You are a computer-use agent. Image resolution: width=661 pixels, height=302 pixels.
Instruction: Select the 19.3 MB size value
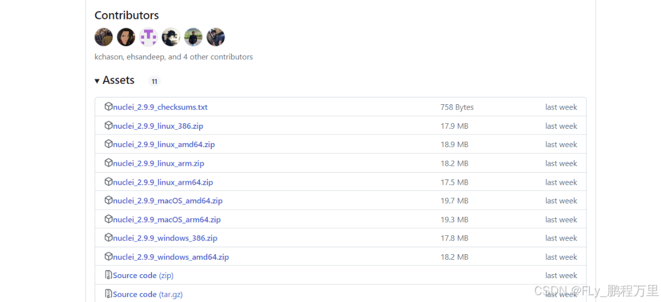pos(454,219)
